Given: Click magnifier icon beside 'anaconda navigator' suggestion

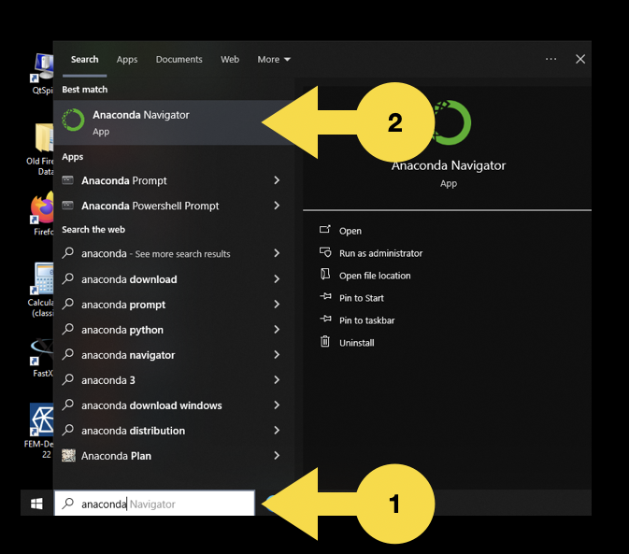Looking at the screenshot, I should 68,354.
